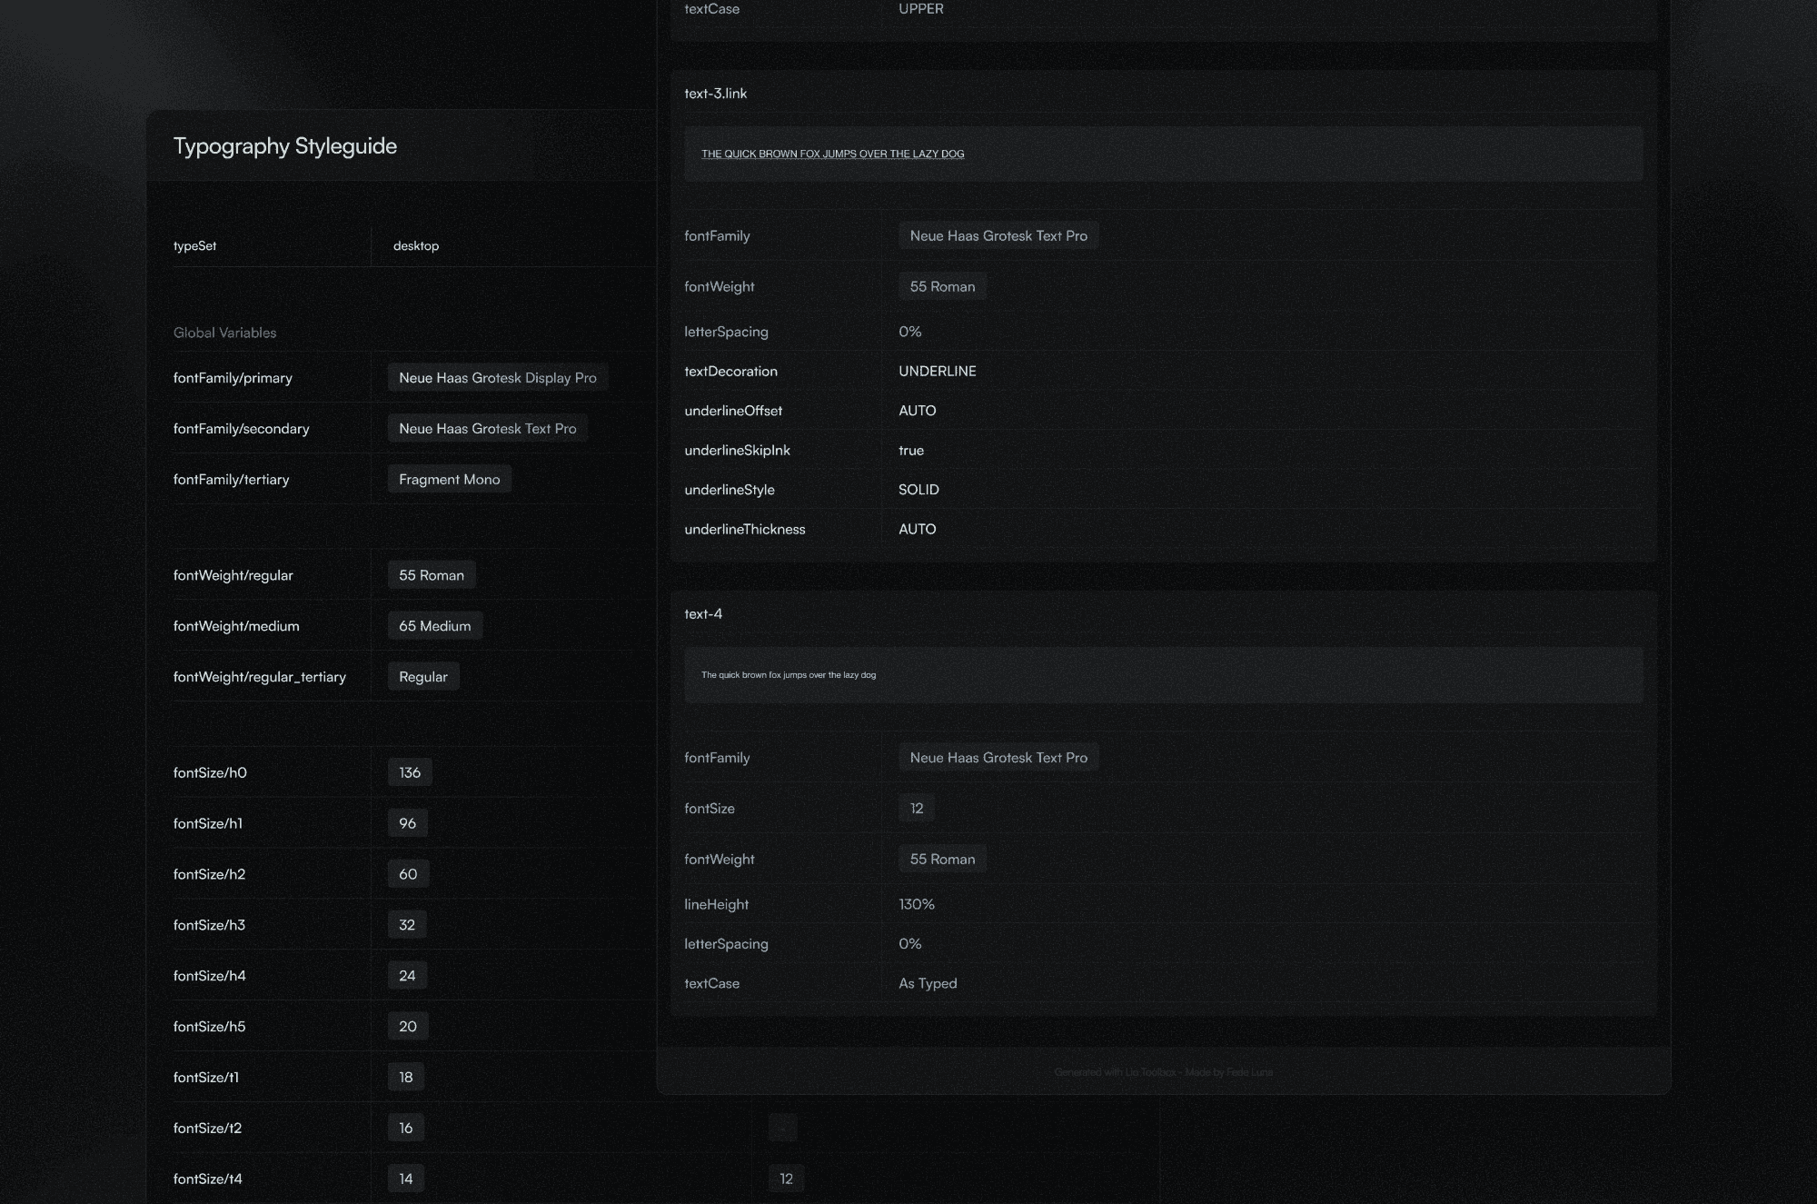The height and width of the screenshot is (1204, 1817).
Task: Click the Generated with Lio Toolbox footer credit
Action: tap(1165, 1072)
